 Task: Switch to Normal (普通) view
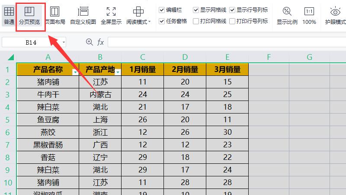tap(9, 15)
